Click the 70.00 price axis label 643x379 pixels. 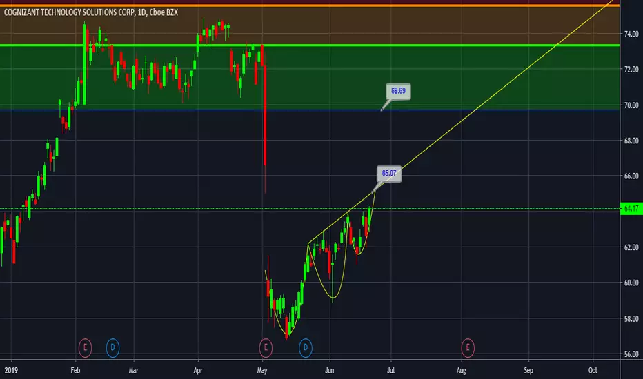click(x=631, y=105)
